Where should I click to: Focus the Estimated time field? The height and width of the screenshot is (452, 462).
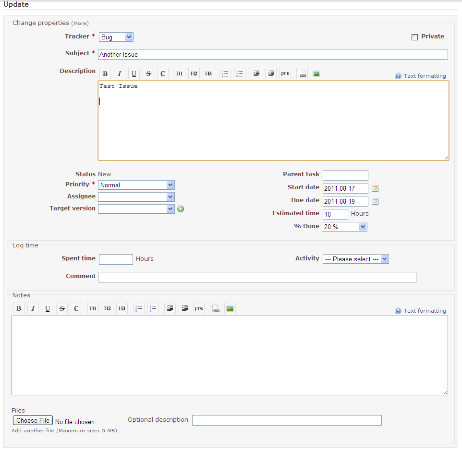pyautogui.click(x=335, y=214)
